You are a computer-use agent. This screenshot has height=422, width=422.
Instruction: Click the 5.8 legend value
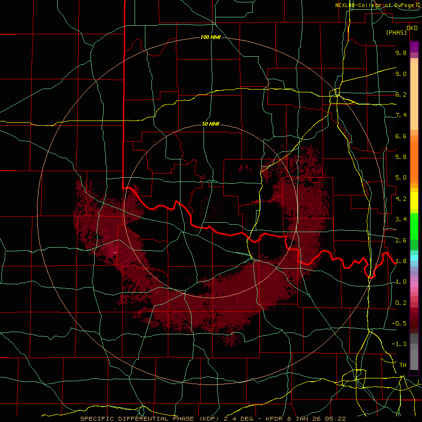[x=401, y=157]
